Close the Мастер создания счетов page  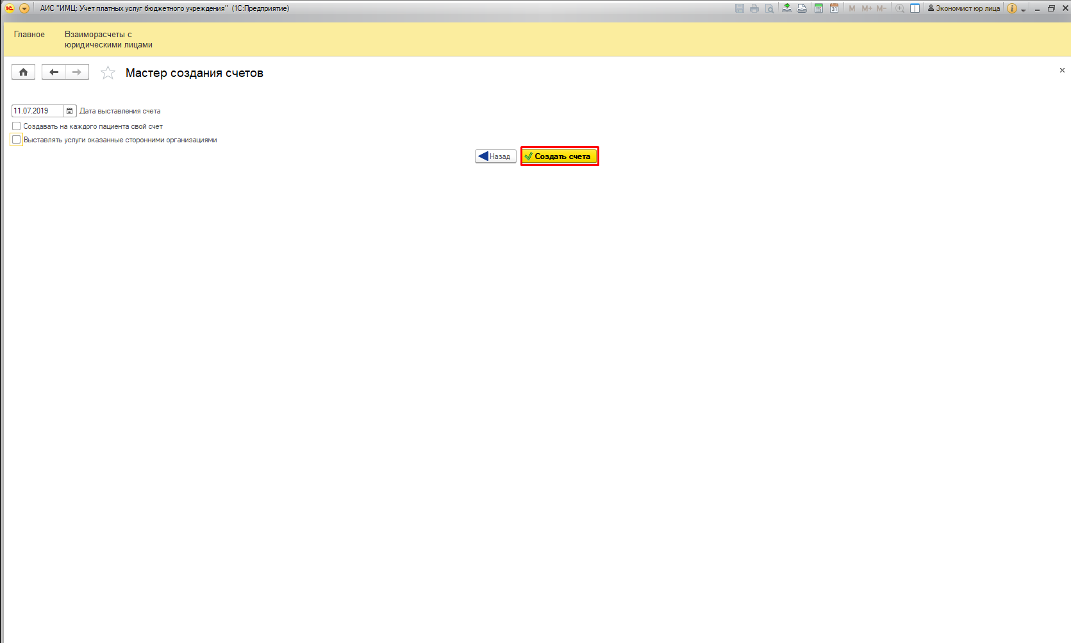click(1061, 71)
